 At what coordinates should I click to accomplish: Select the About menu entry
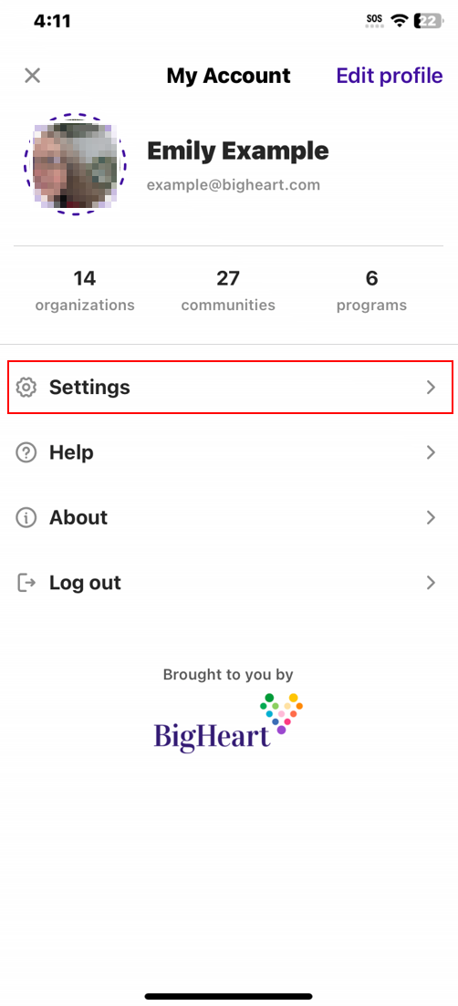229,518
